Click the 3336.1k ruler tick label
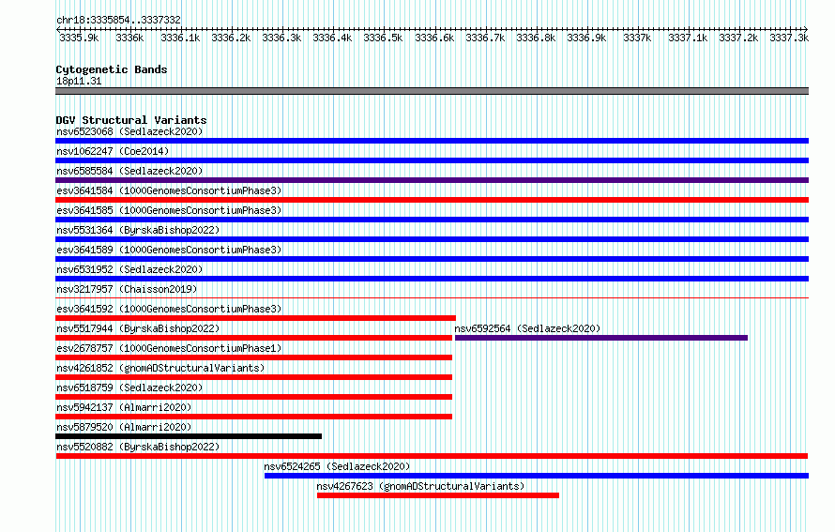The image size is (835, 532). [180, 38]
